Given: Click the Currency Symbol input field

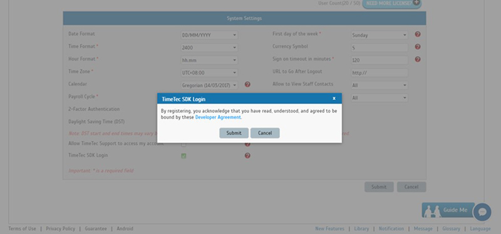Looking at the screenshot, I should pos(380,48).
